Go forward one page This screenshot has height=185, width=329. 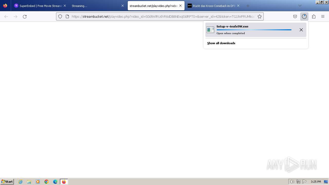pos(15,16)
